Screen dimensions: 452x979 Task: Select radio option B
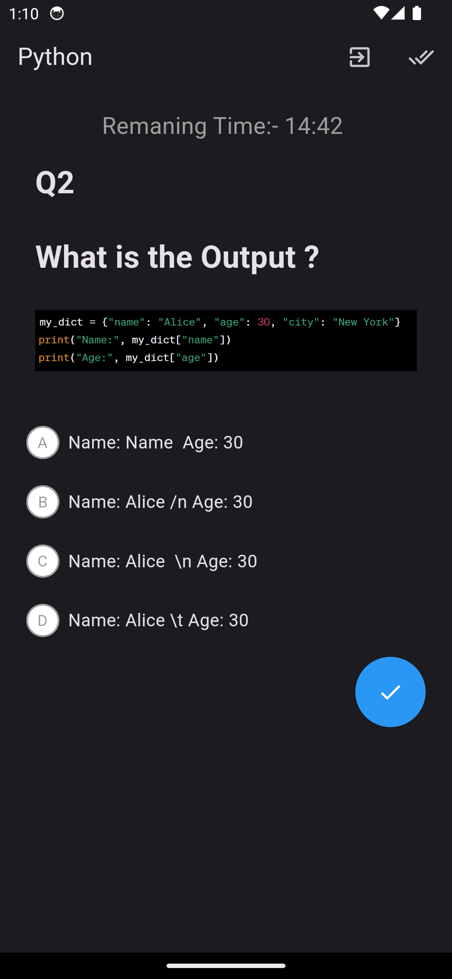[x=43, y=502]
